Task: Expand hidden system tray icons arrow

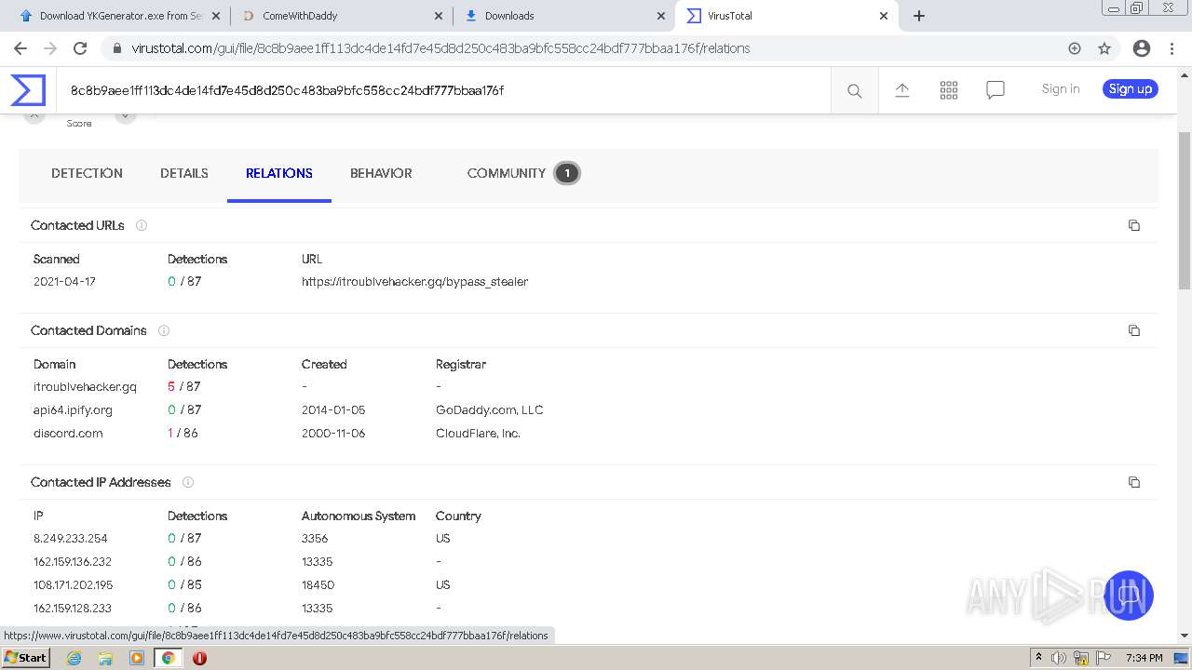Action: pyautogui.click(x=1038, y=658)
